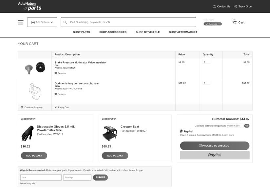Click the $68.63 creeper seat price
270x194 pixels.
tap(106, 146)
